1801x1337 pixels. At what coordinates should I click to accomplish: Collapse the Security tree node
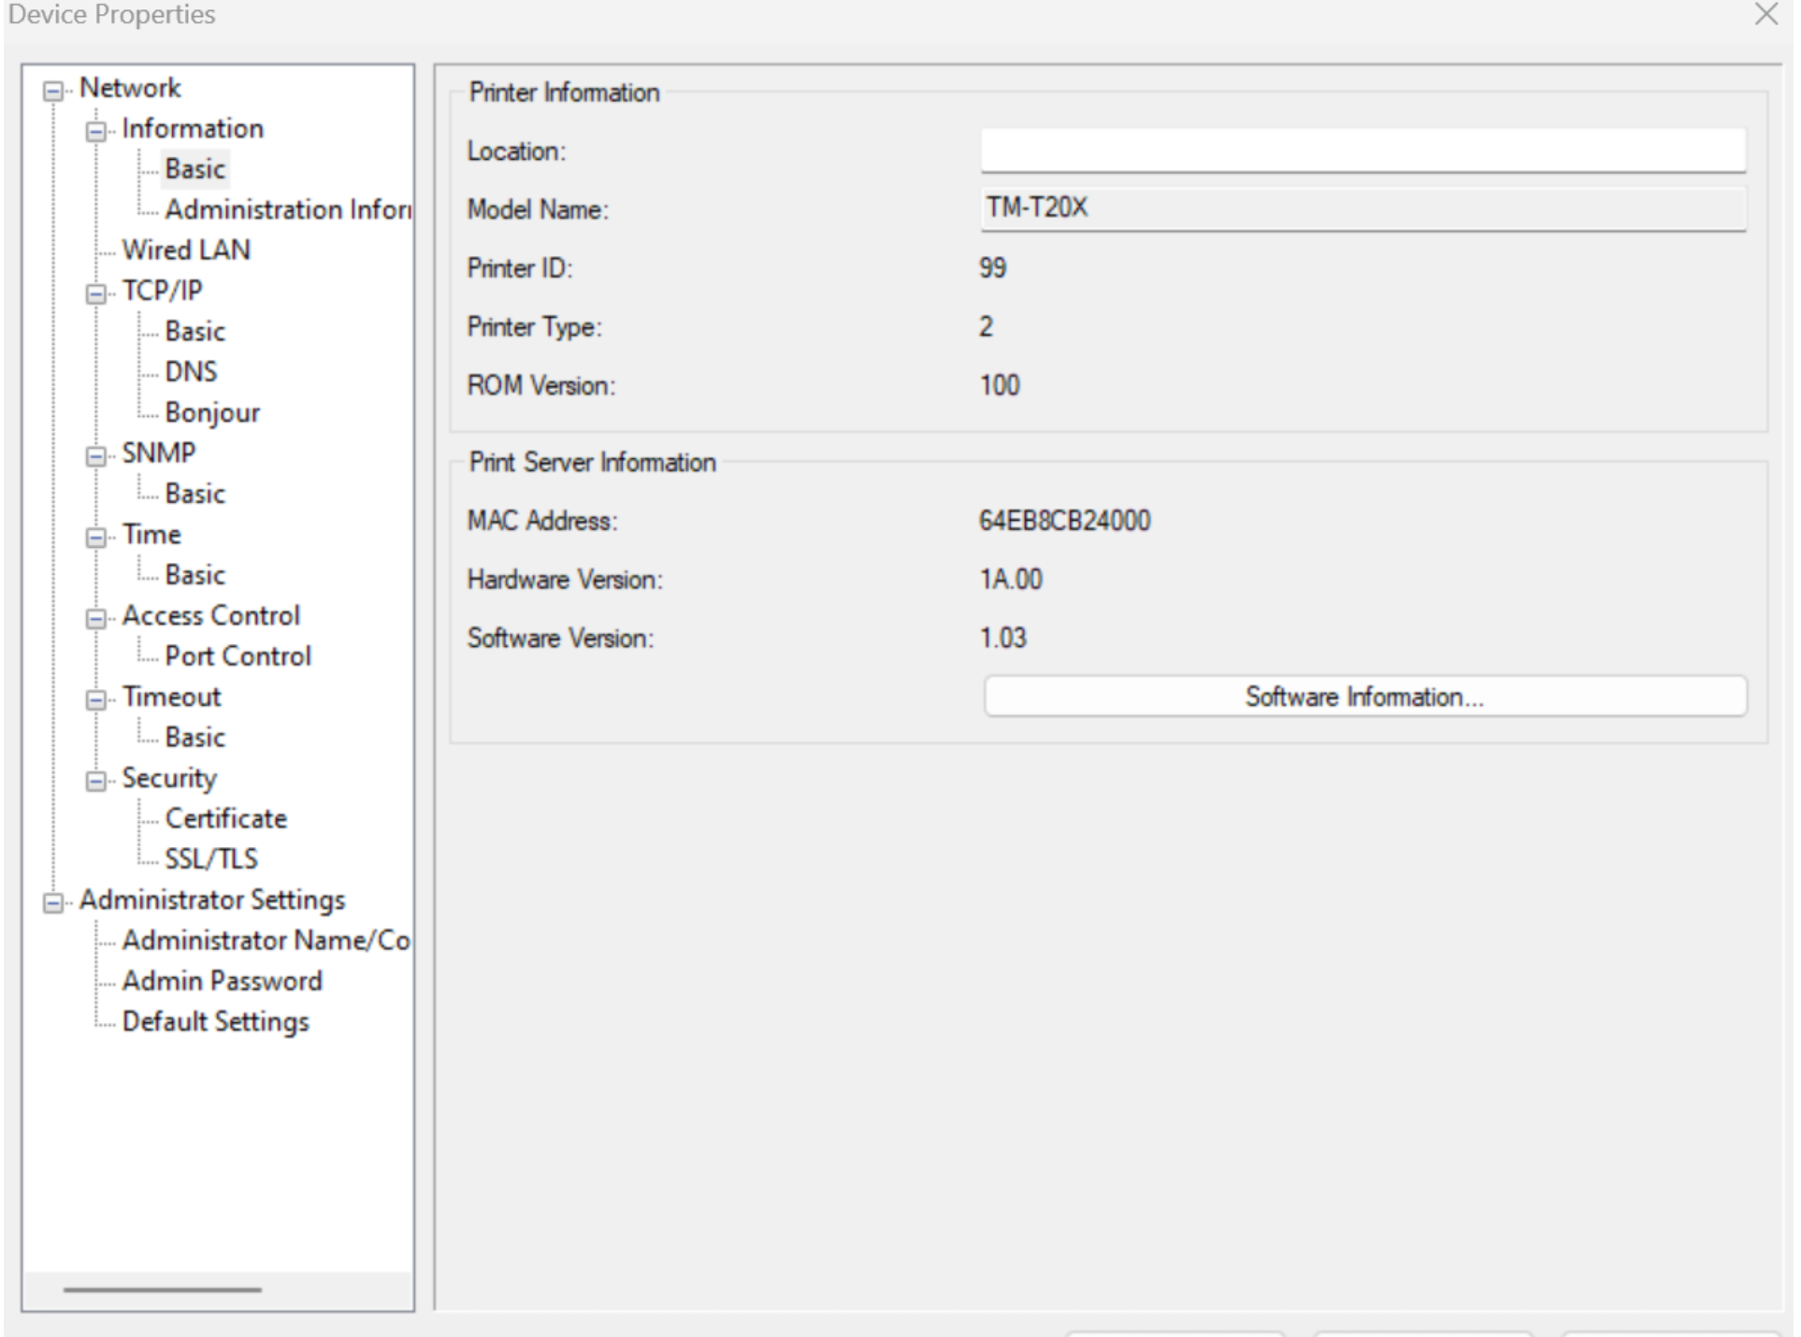(95, 781)
